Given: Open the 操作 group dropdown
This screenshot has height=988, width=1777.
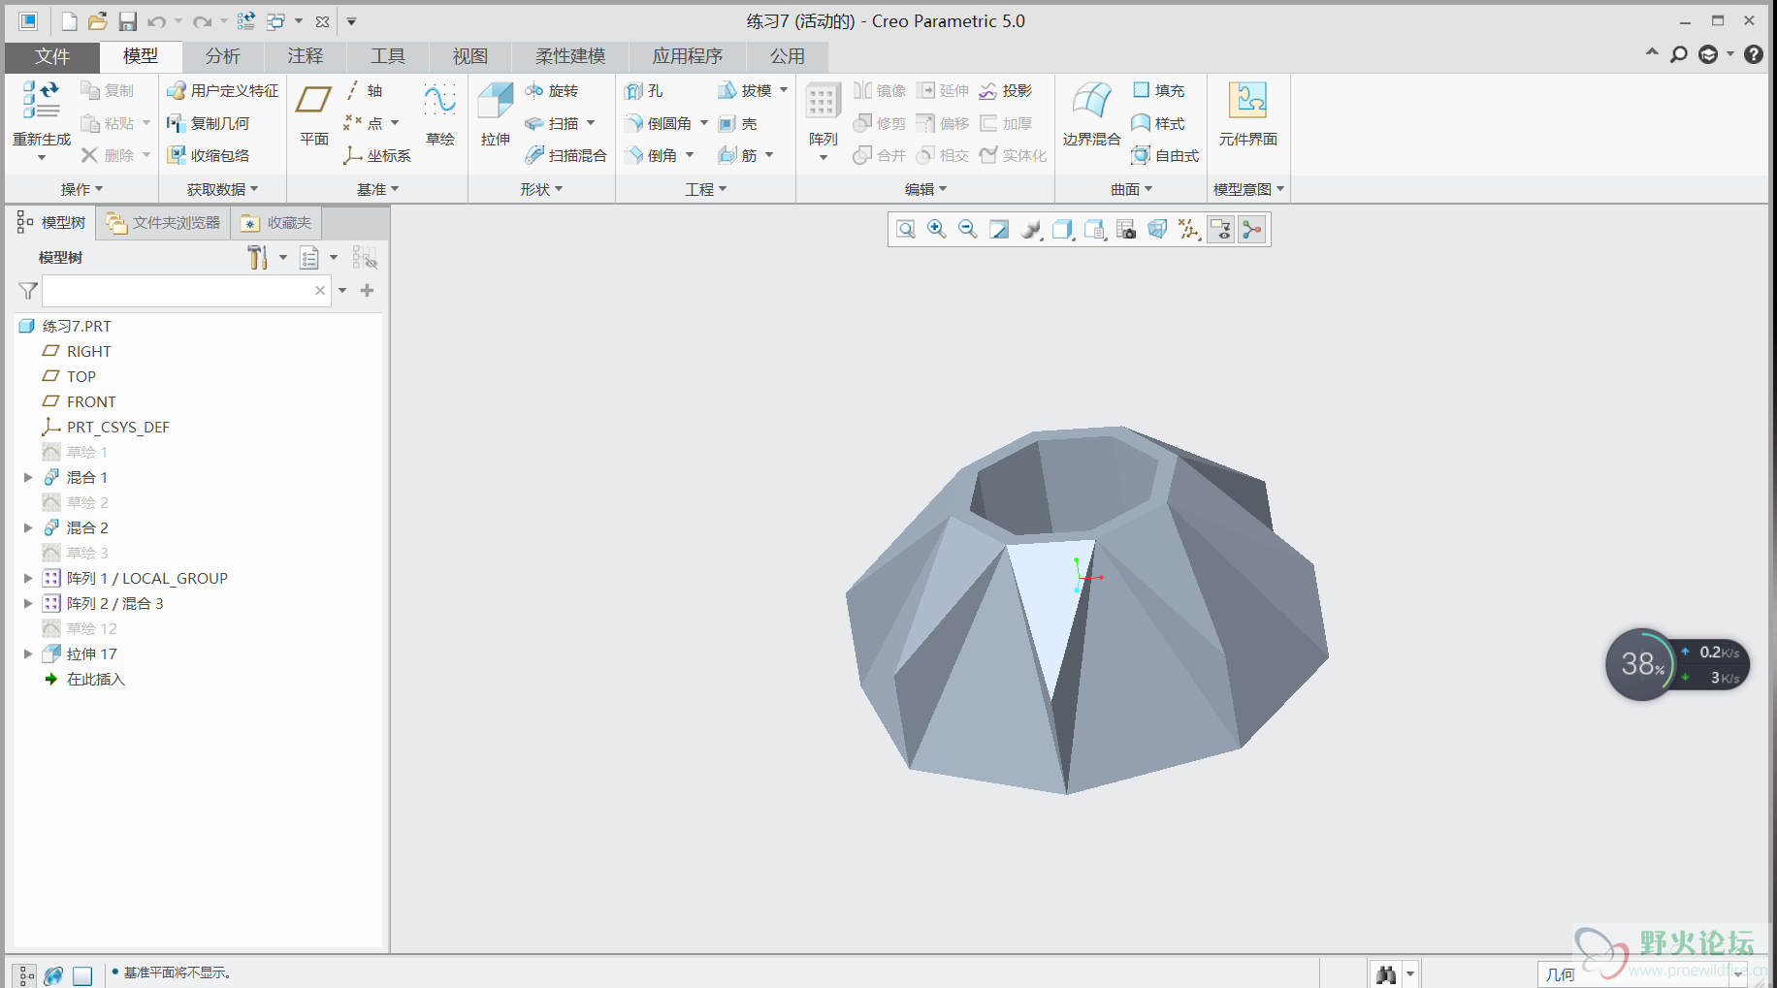Looking at the screenshot, I should coord(81,189).
